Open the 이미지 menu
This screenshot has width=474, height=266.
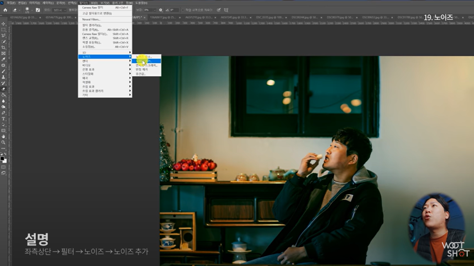pyautogui.click(x=35, y=3)
